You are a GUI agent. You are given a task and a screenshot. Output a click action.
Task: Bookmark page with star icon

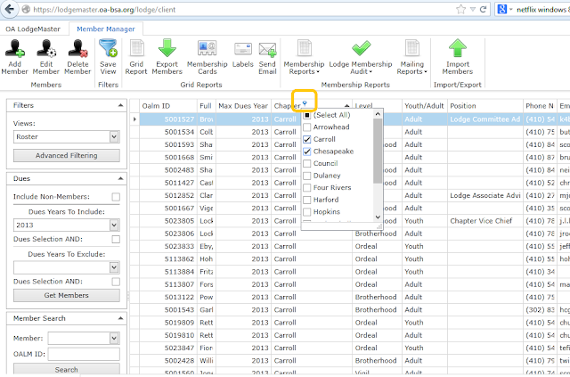[x=460, y=9]
